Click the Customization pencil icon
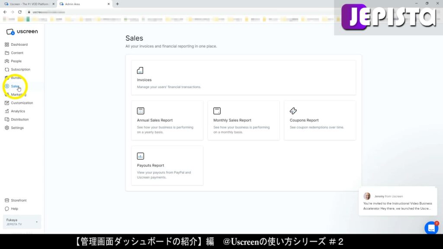This screenshot has width=443, height=249. pyautogui.click(x=7, y=103)
